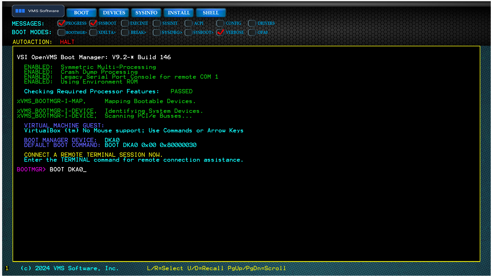Enable the CONFIG messages checkbox
This screenshot has height=276, width=491.
tap(220, 23)
